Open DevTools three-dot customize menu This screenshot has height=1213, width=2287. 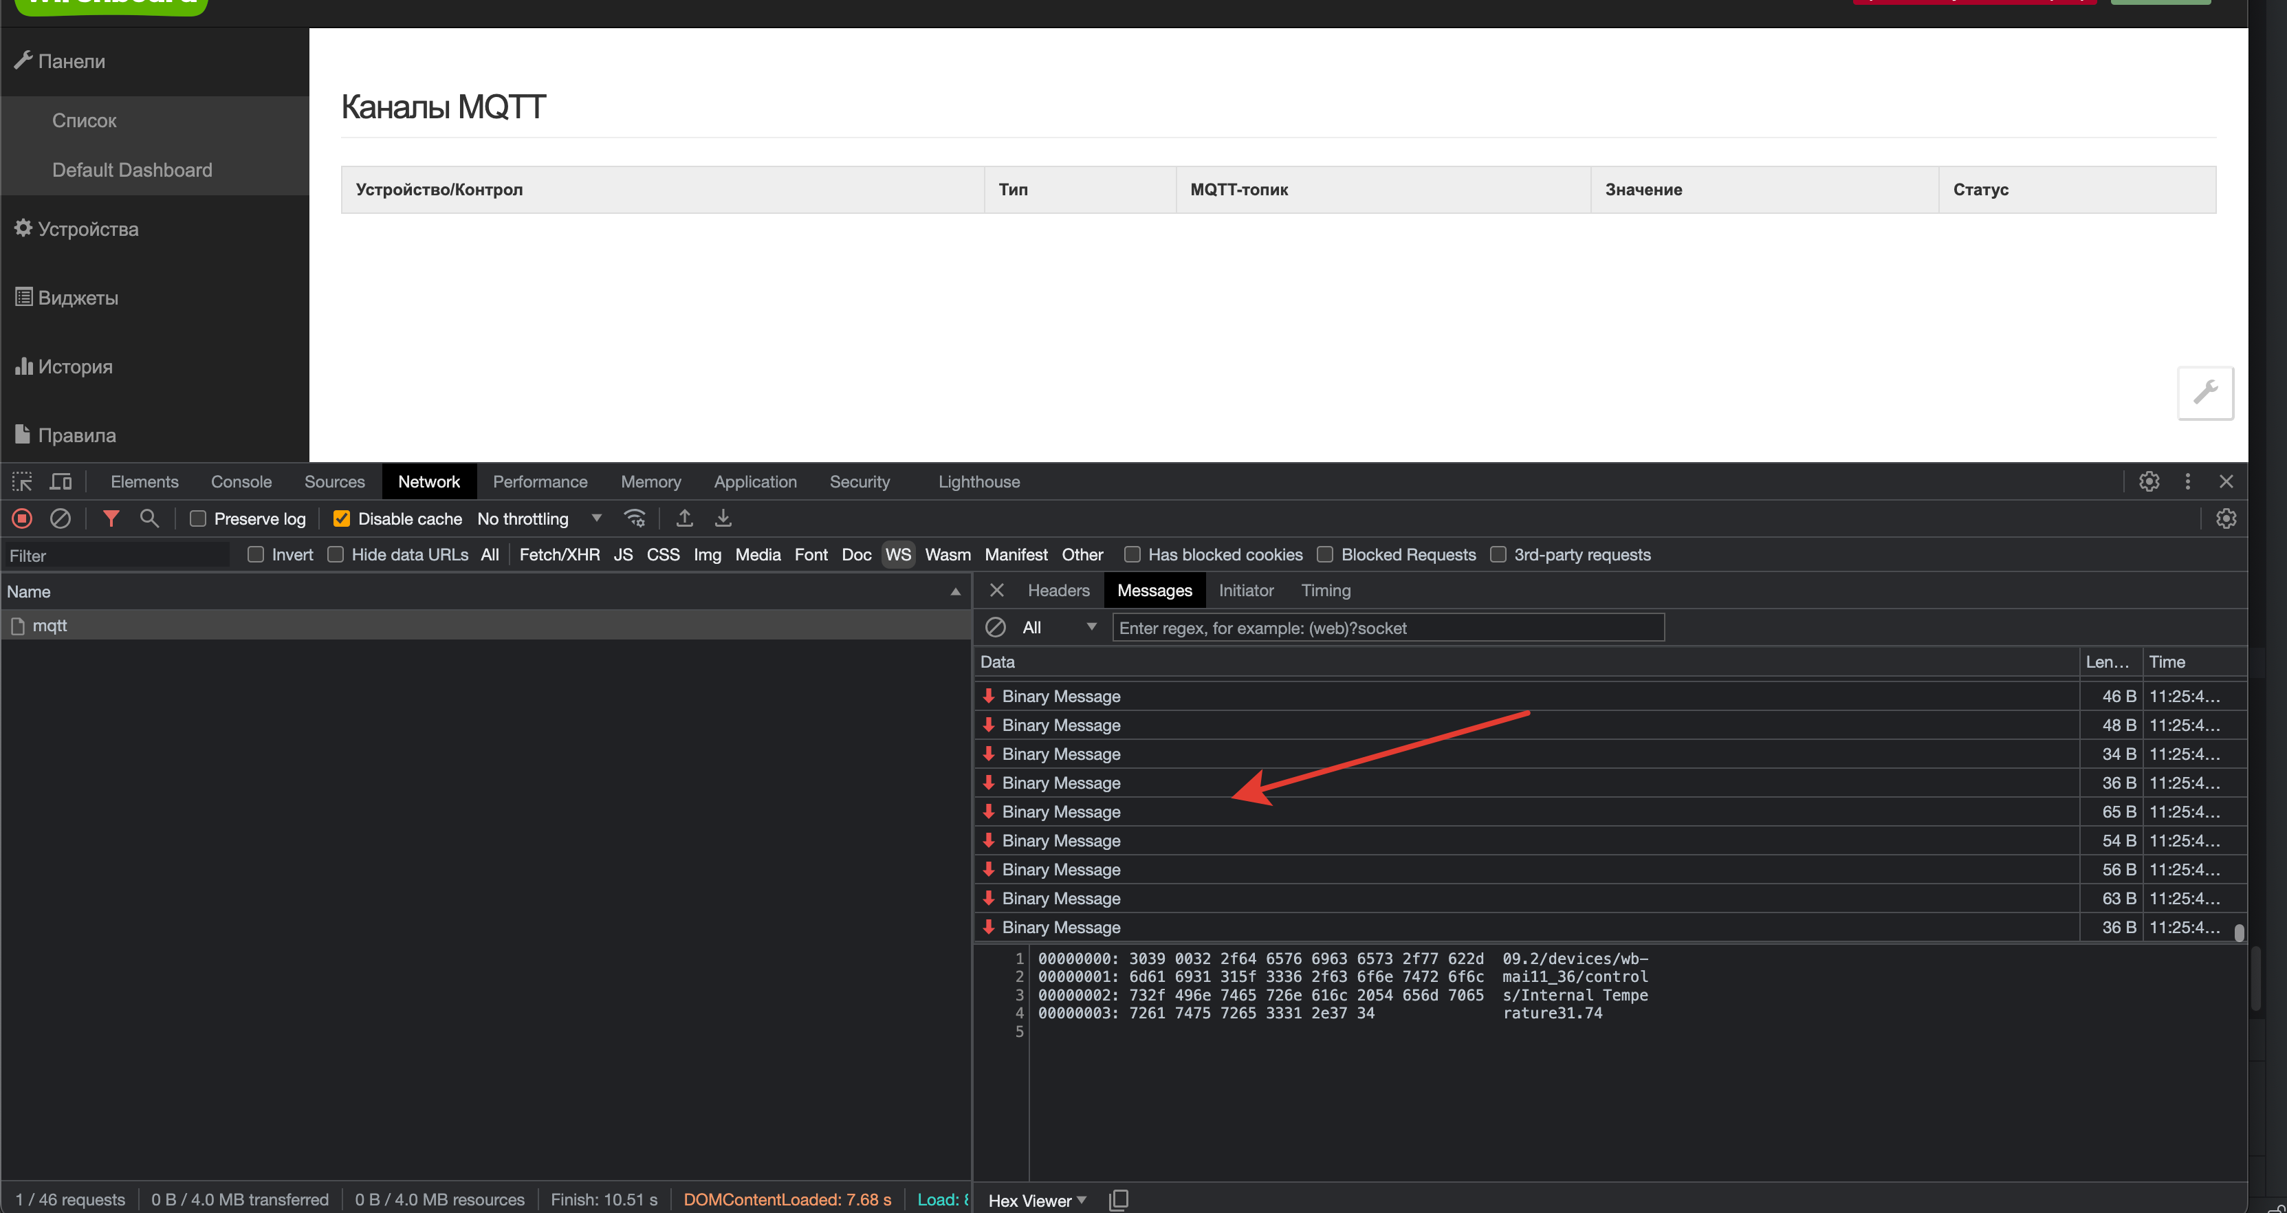coord(2187,481)
